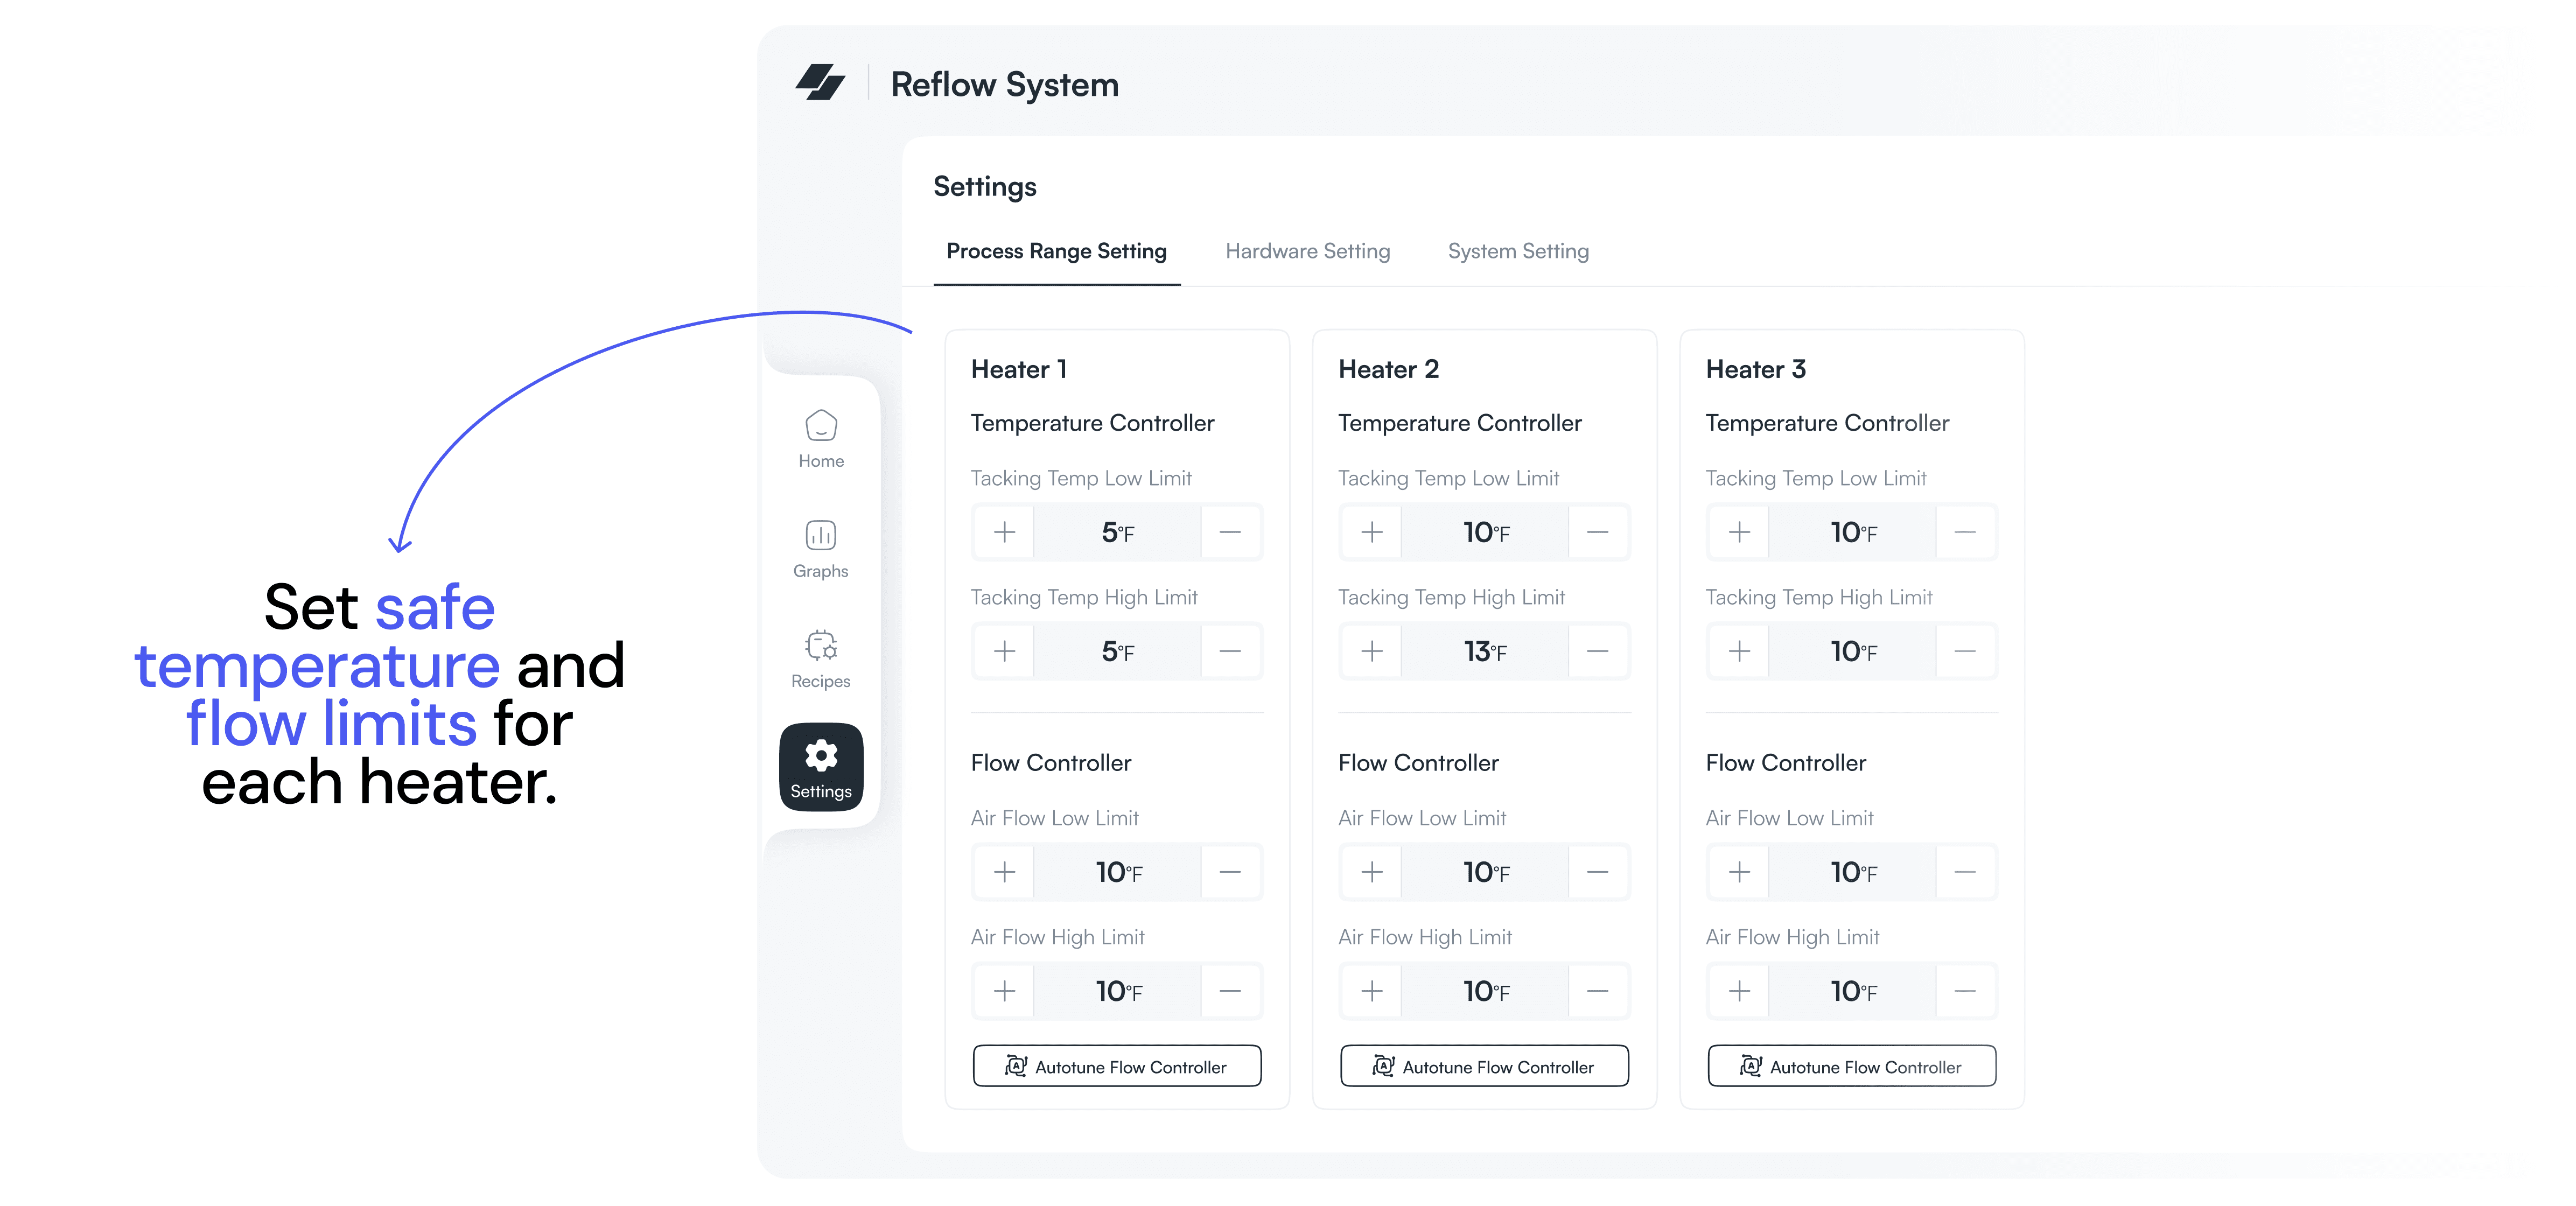Autotune Flow Controller for Heater 1
The height and width of the screenshot is (1206, 2576).
coord(1117,1066)
